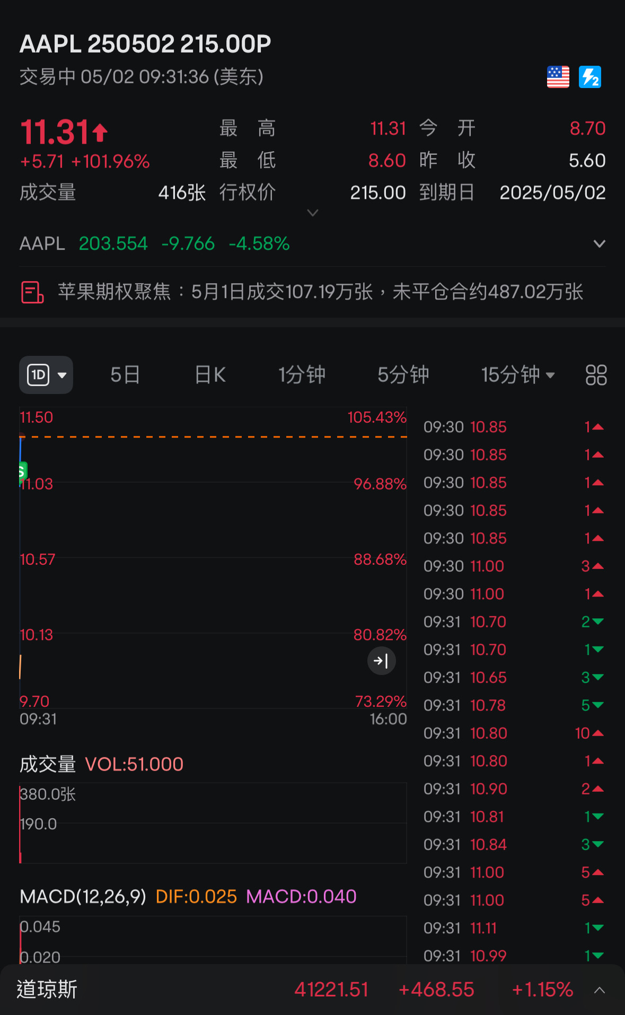Tap the 105.43% chart axis label
625x1015 pixels.
pyautogui.click(x=377, y=417)
